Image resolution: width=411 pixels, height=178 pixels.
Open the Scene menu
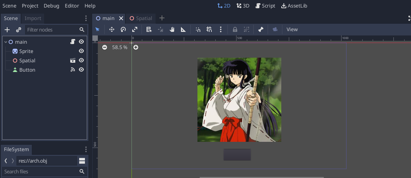coord(9,5)
